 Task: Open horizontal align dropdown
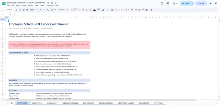coord(113,10)
